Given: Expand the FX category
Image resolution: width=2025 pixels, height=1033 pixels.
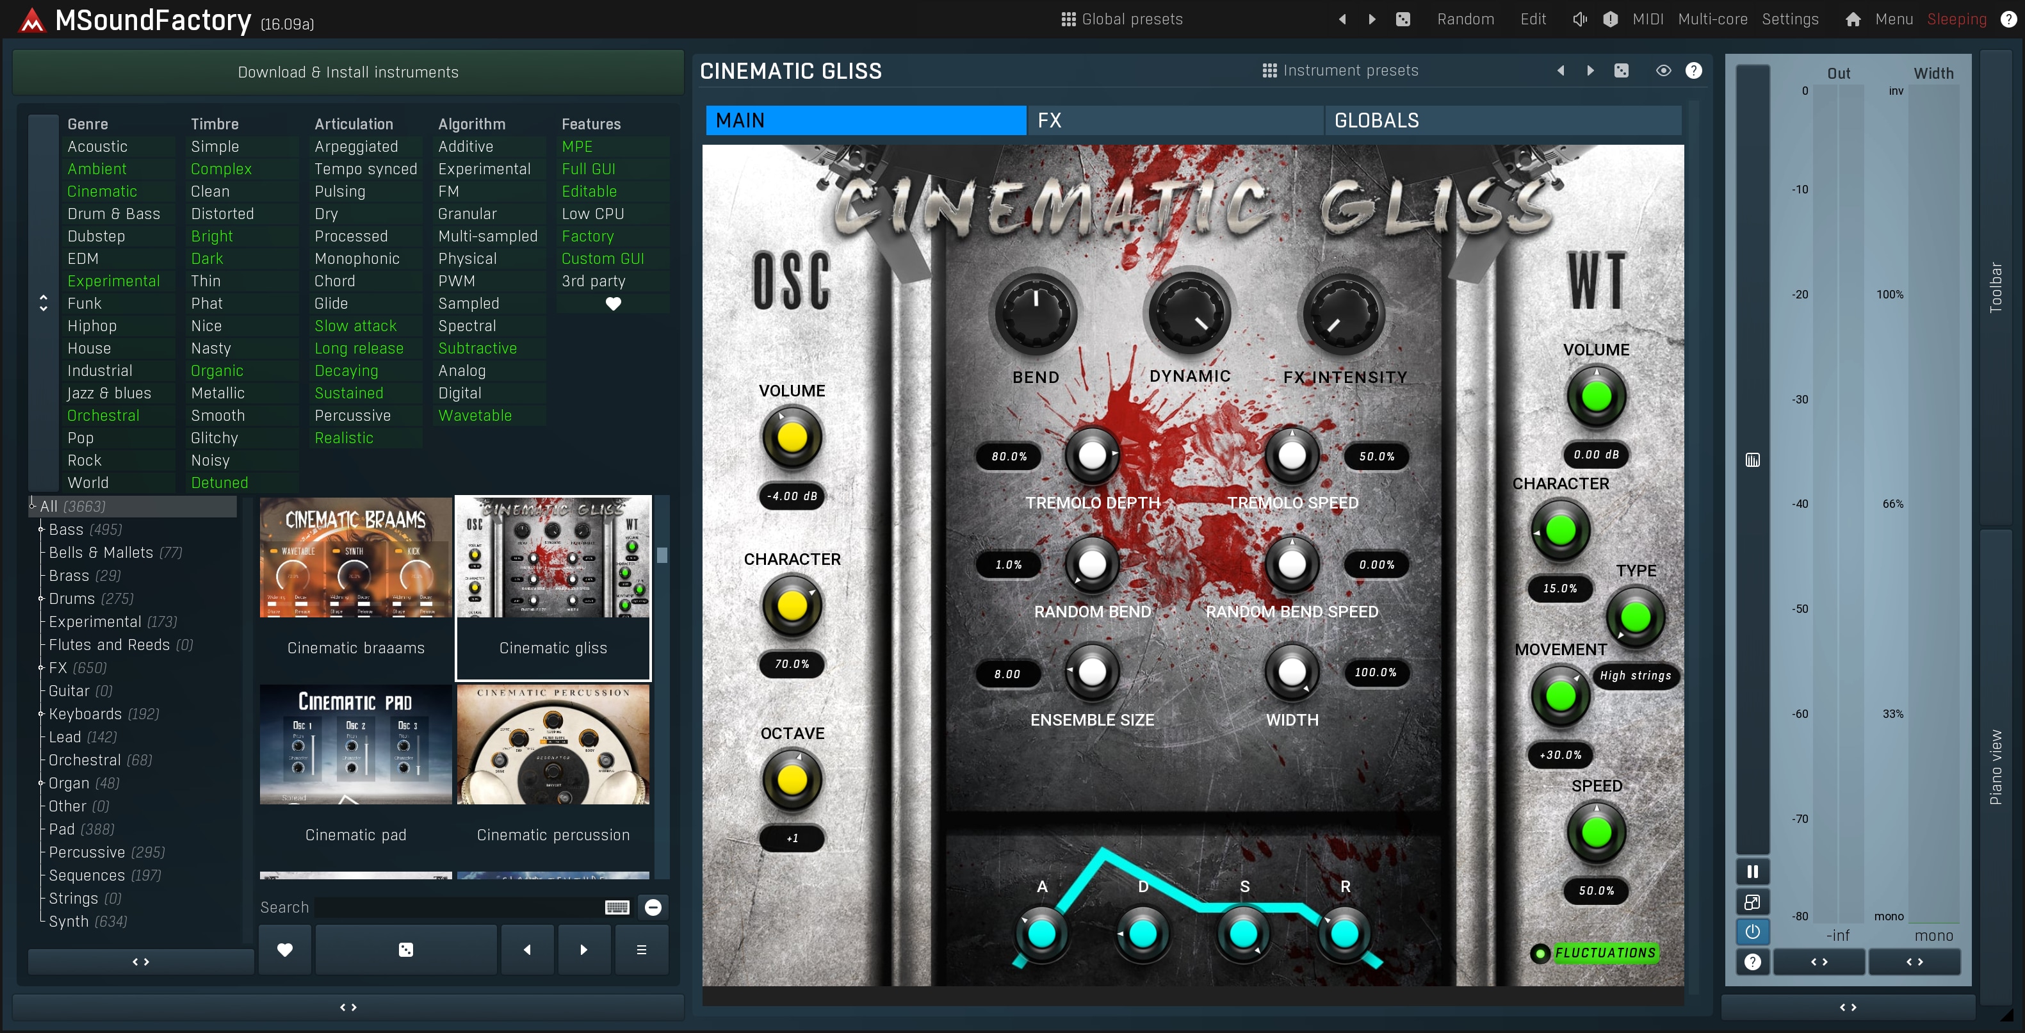Looking at the screenshot, I should [41, 668].
